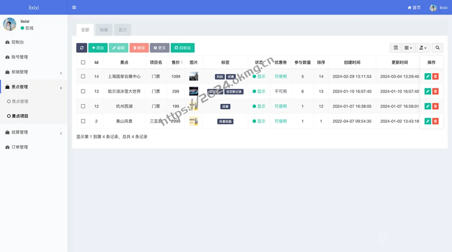
Task: Click the 订单管理 sidebar icon
Action: pyautogui.click(x=8, y=147)
